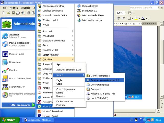Click the borders icon in Word toolbar
The image size is (164, 123).
tap(129, 18)
